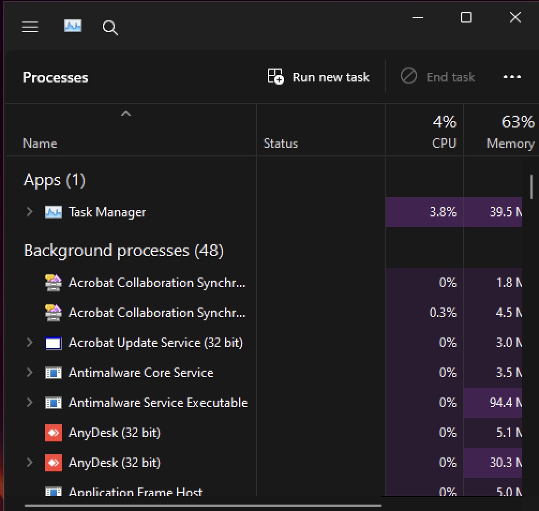Open the hamburger navigation menu
Viewport: 539px width, 511px height.
click(30, 27)
